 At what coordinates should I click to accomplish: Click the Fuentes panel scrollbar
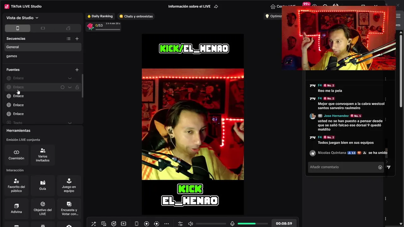pos(83,86)
